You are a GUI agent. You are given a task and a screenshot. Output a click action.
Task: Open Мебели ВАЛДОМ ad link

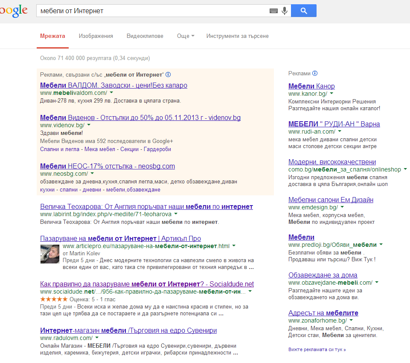tap(113, 85)
